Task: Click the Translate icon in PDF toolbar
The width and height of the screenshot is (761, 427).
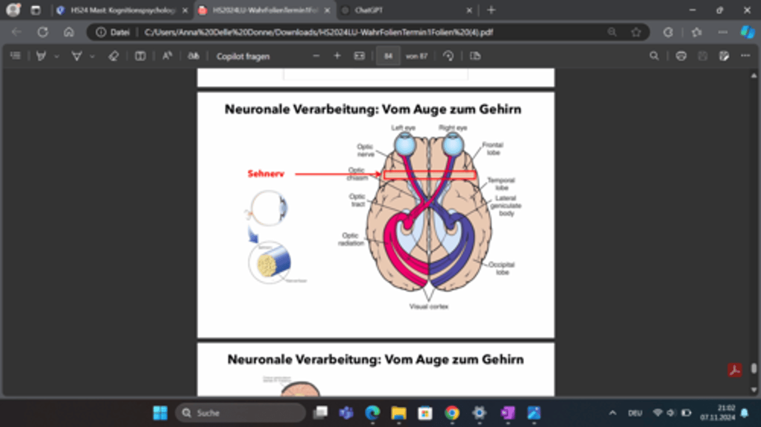Action: [194, 56]
